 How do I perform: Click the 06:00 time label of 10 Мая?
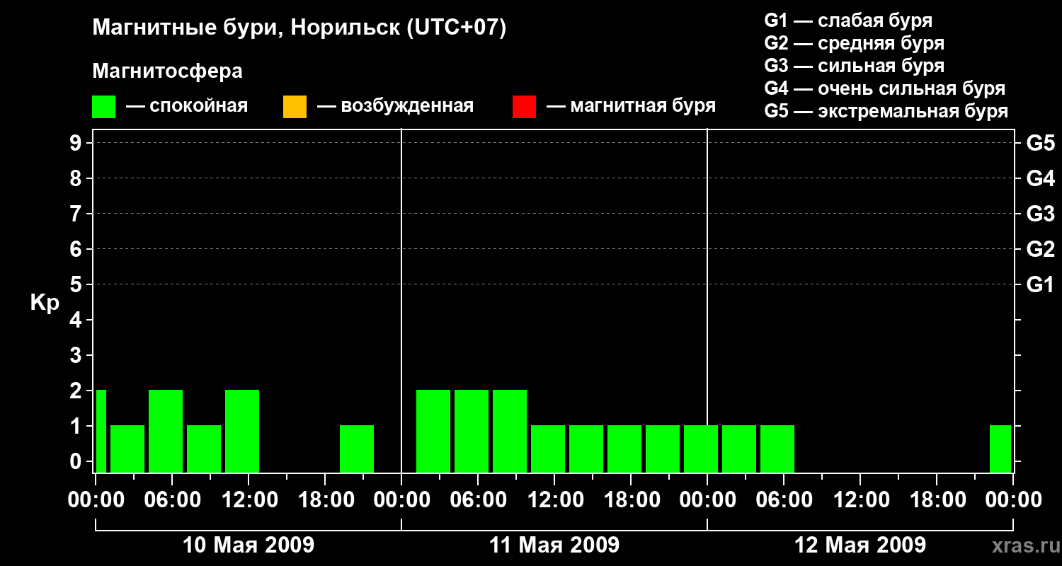coord(172,500)
